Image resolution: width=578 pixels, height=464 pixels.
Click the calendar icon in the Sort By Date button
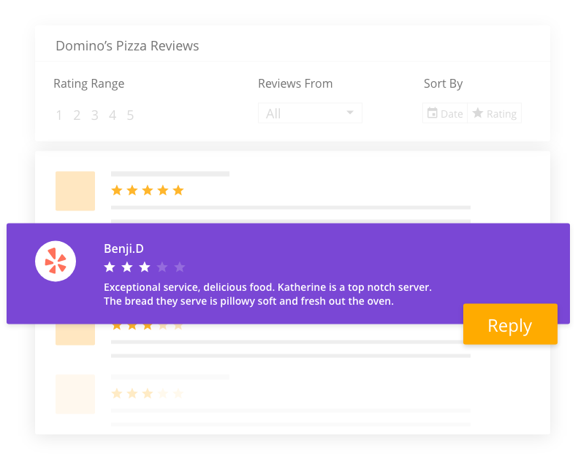(x=432, y=113)
